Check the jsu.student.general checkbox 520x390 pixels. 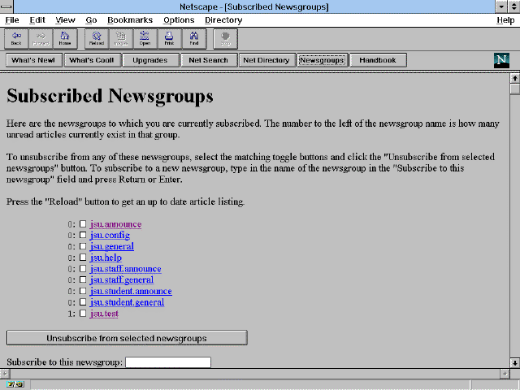click(x=83, y=302)
